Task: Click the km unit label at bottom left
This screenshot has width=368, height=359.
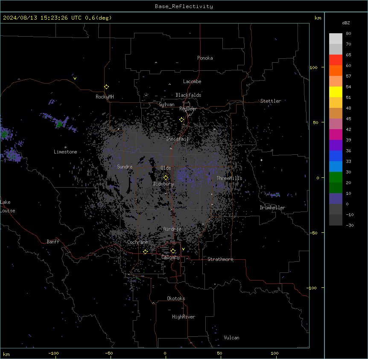Action: pyautogui.click(x=6, y=354)
